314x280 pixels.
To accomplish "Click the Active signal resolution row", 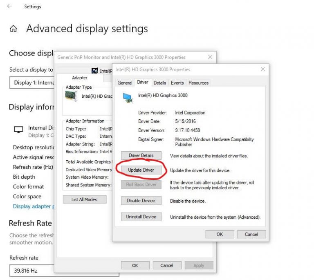I will 34,157.
